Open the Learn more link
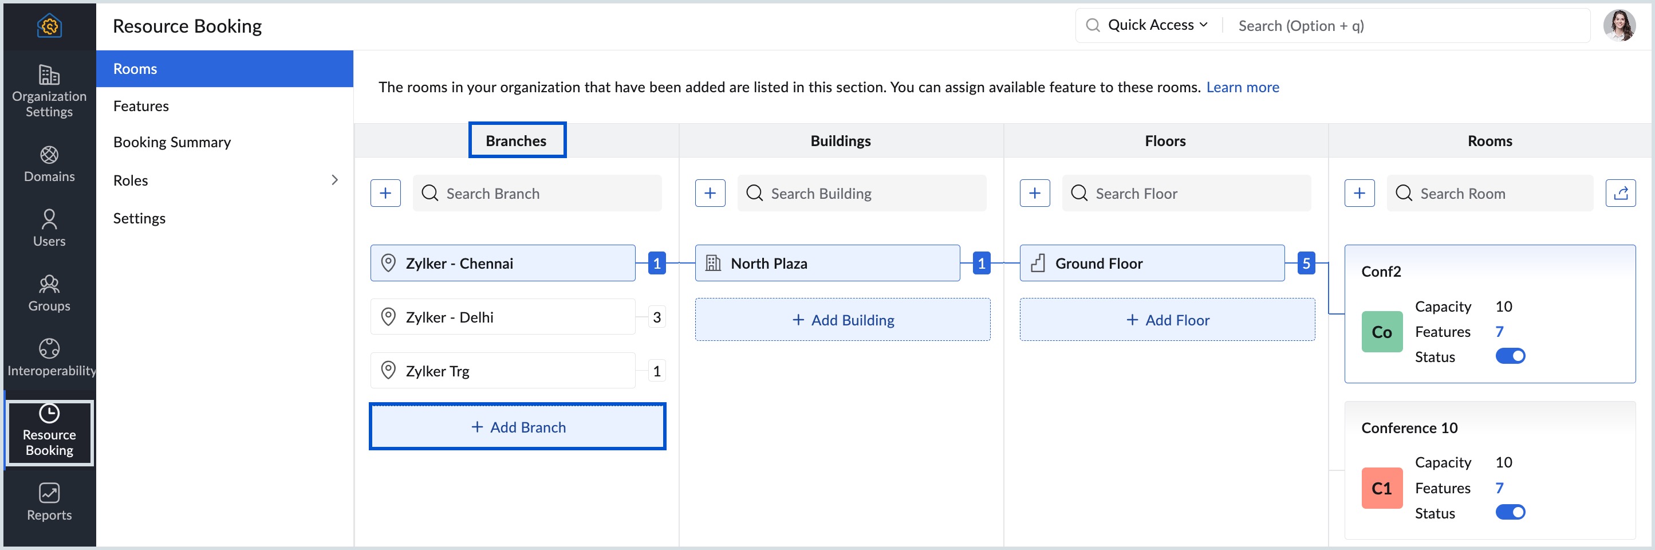This screenshot has height=550, width=1655. click(1242, 88)
